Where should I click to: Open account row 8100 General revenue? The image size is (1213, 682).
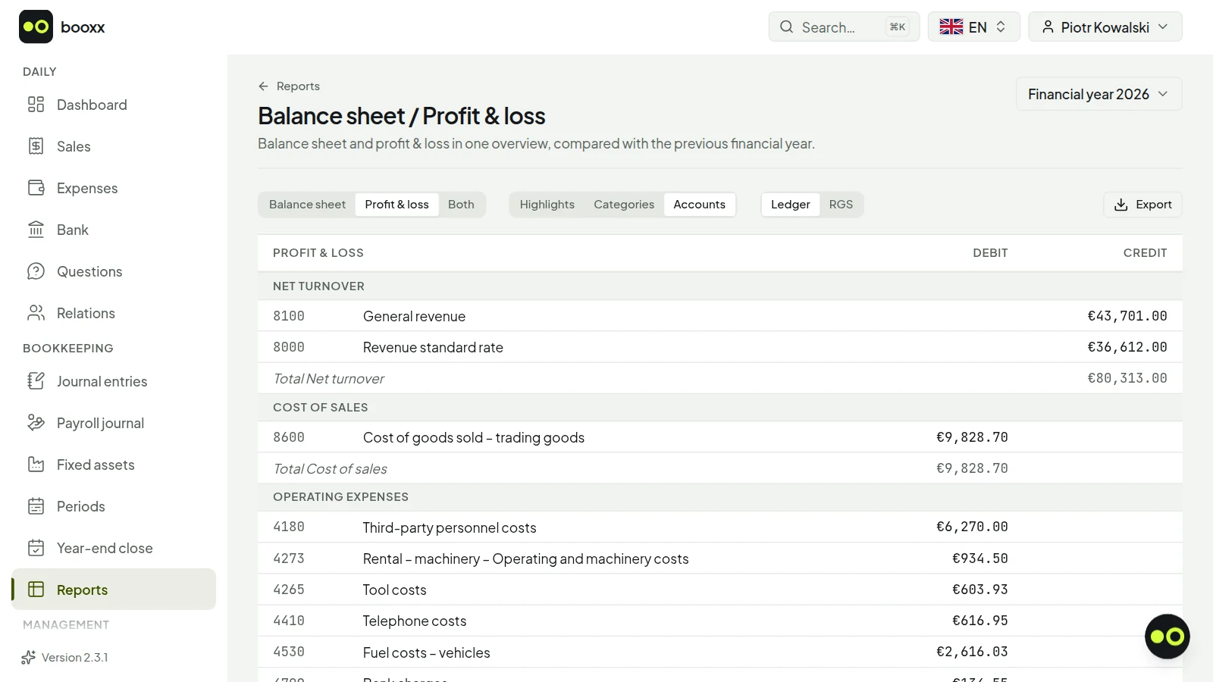(x=719, y=316)
